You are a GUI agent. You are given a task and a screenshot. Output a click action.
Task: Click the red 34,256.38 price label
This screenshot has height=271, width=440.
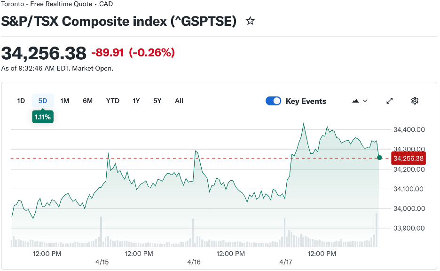[408, 158]
